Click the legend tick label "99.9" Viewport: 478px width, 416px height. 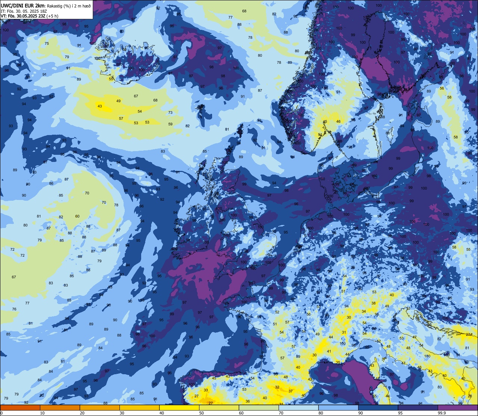coord(442,413)
